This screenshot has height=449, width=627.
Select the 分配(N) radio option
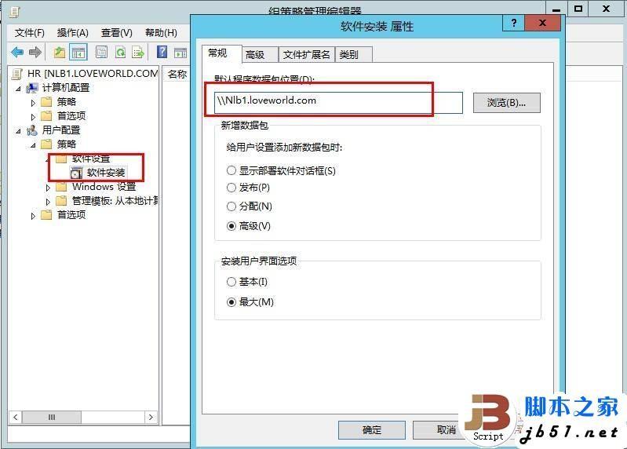pyautogui.click(x=231, y=206)
